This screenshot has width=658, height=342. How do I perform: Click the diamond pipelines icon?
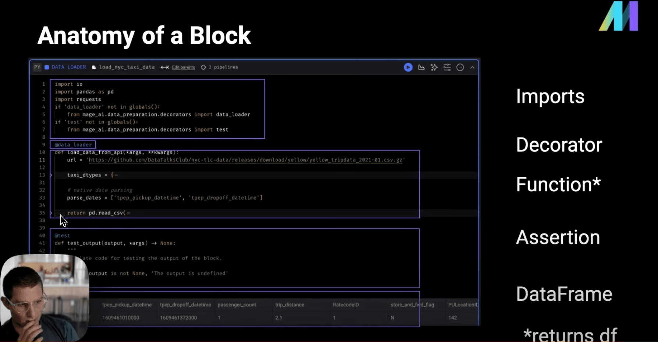click(x=203, y=67)
